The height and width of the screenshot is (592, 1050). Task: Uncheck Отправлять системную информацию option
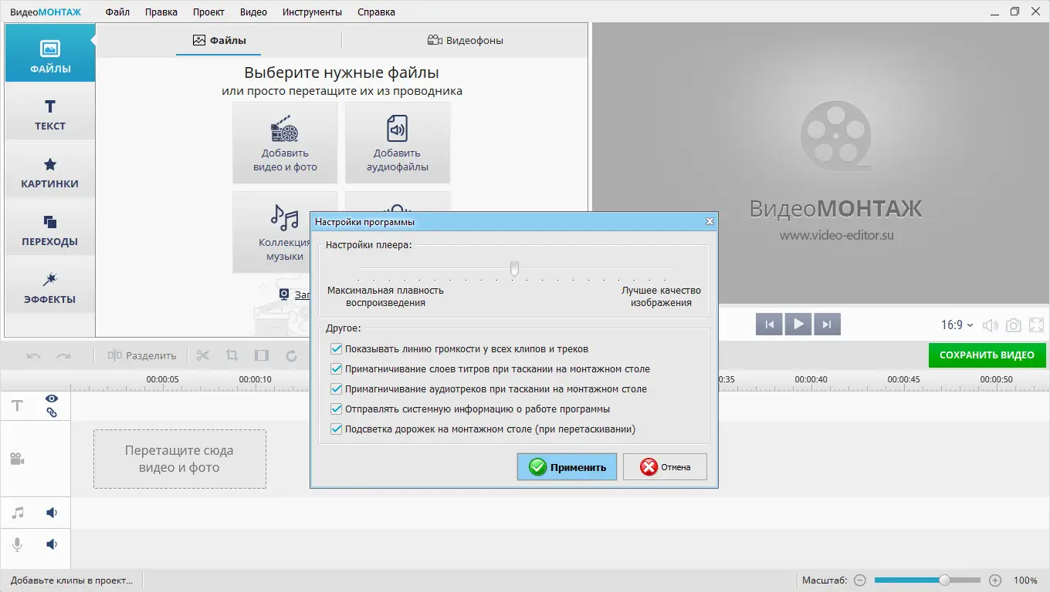point(336,409)
